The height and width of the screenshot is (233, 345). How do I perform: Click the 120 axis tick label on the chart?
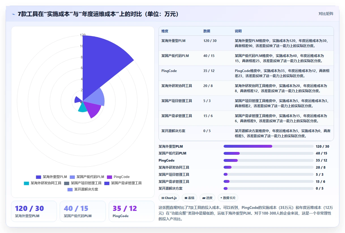83,35
